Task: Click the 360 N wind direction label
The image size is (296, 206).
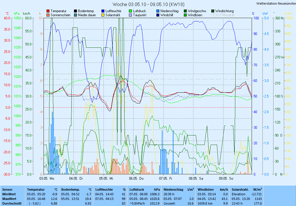Action: 280,18
